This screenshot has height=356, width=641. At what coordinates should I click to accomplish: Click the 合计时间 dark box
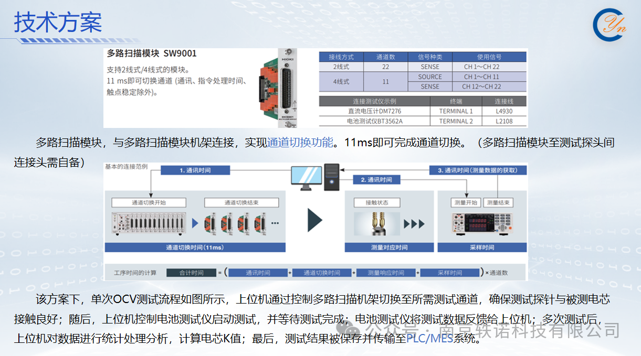point(191,273)
